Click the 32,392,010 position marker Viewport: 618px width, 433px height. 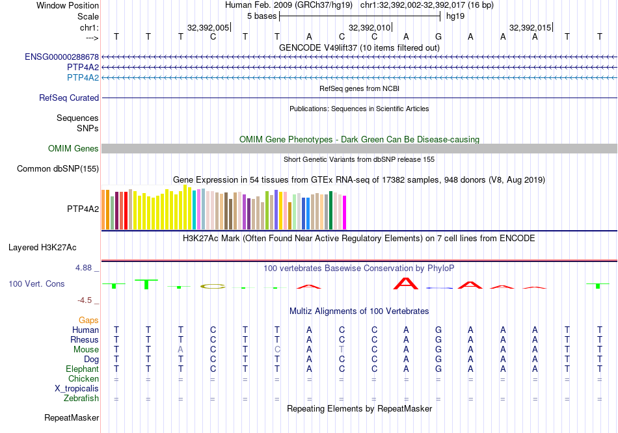pyautogui.click(x=369, y=27)
